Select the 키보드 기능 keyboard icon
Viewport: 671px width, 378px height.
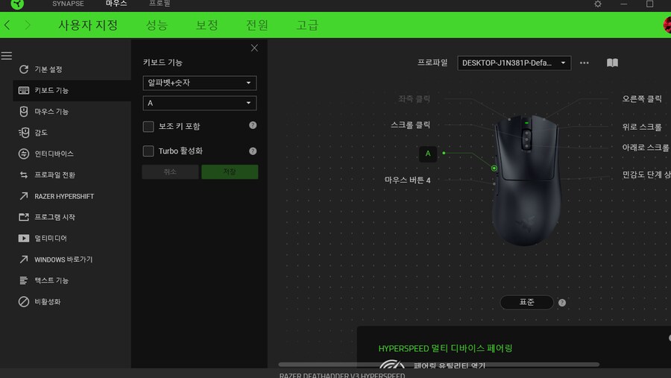point(24,90)
